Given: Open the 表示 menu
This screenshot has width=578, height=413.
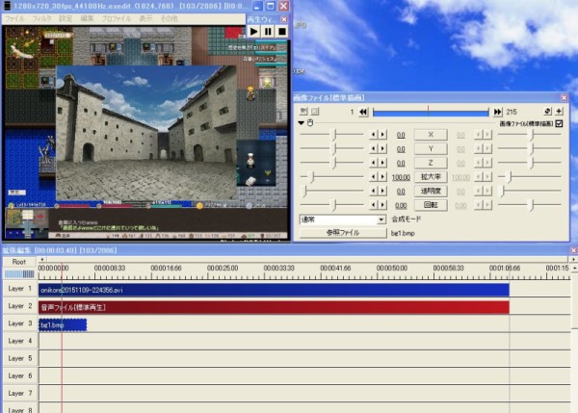Looking at the screenshot, I should click(x=145, y=18).
